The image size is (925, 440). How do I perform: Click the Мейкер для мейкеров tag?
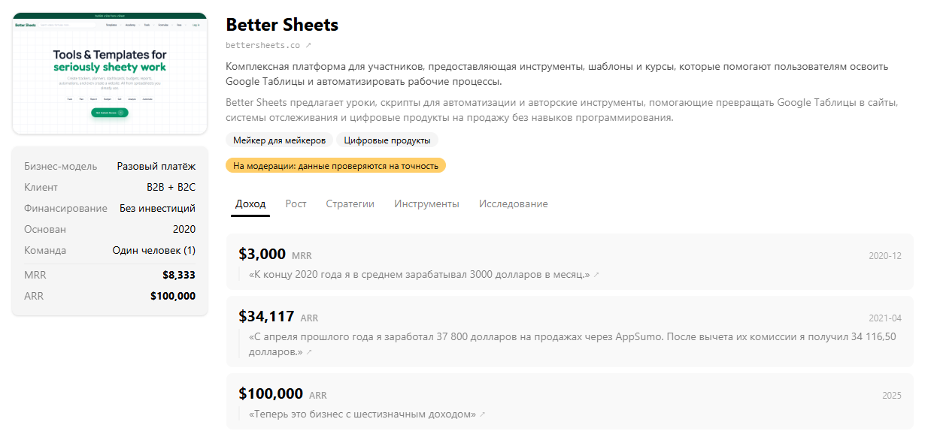coord(279,140)
